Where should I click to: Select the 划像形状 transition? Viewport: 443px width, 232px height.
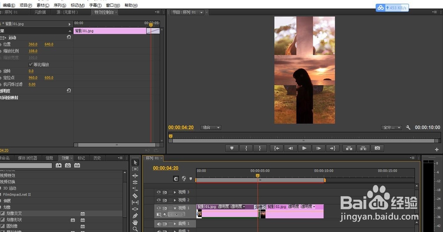coord(14,220)
